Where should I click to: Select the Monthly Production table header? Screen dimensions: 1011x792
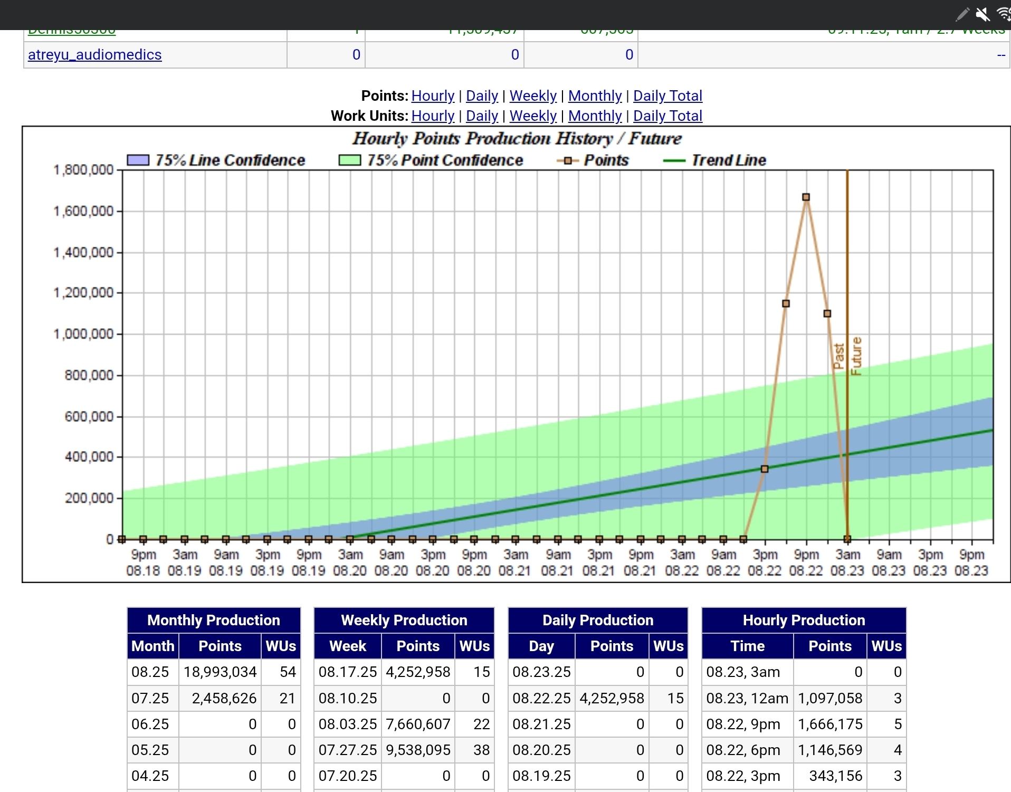coord(214,620)
